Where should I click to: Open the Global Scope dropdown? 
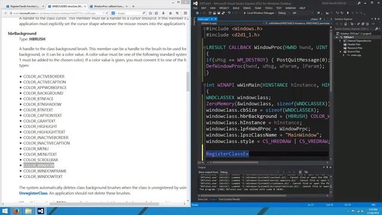[233, 23]
